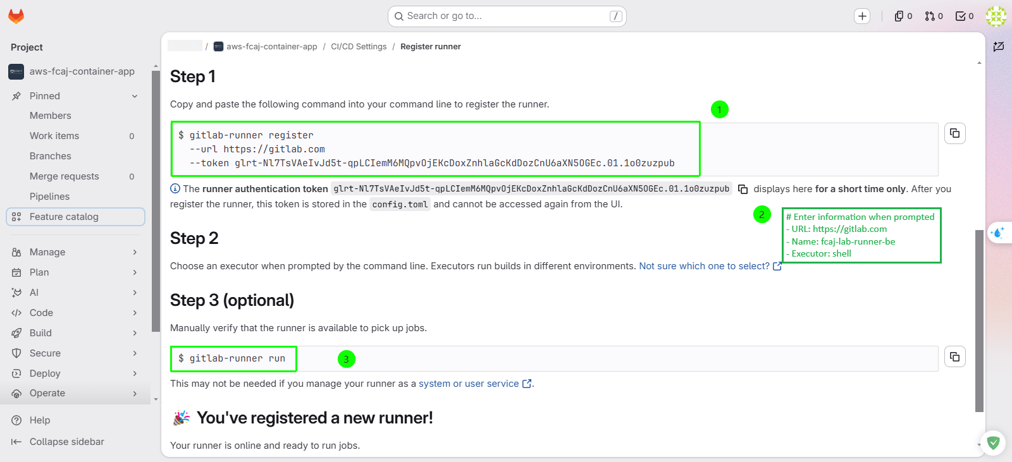Expand the AI menu
This screenshot has width=1012, height=462.
click(x=76, y=293)
